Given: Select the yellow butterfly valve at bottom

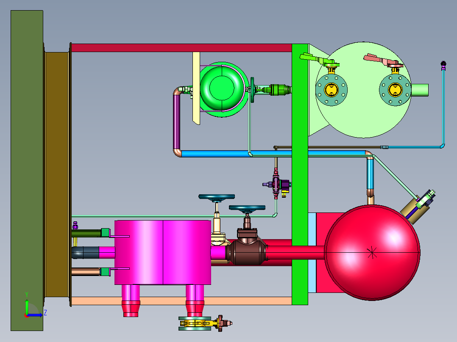Looking at the screenshot, I should (195, 323).
